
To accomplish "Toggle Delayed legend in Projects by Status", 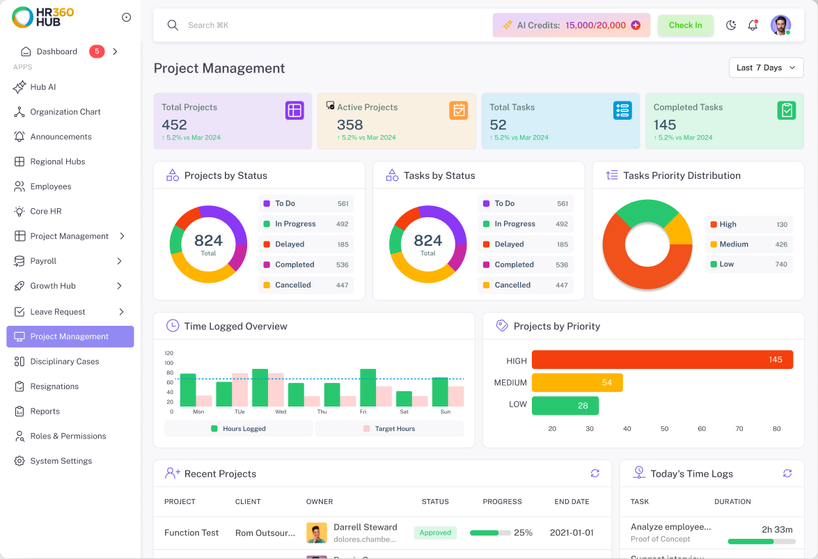I will 306,244.
